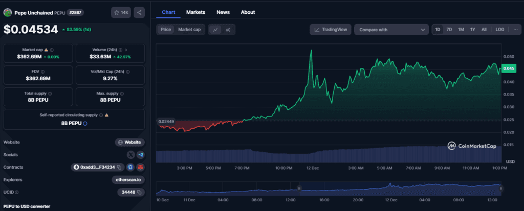
Task: Open the chart more options (three dots)
Action: pyautogui.click(x=516, y=30)
